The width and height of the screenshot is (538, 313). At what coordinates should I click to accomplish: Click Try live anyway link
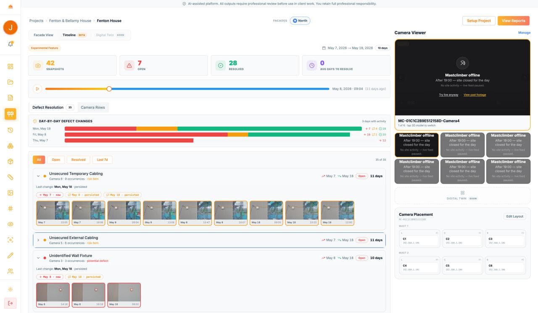pyautogui.click(x=448, y=95)
